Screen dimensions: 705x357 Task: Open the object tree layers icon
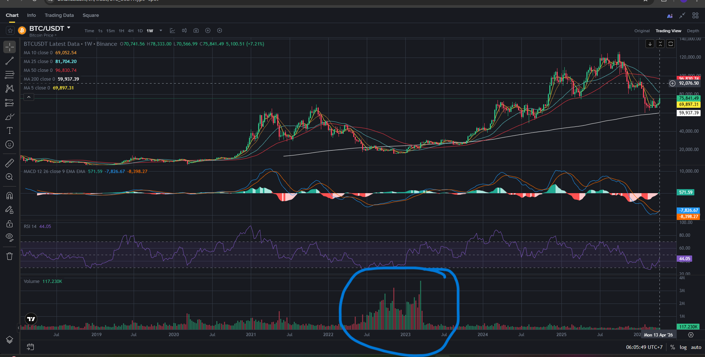10,340
